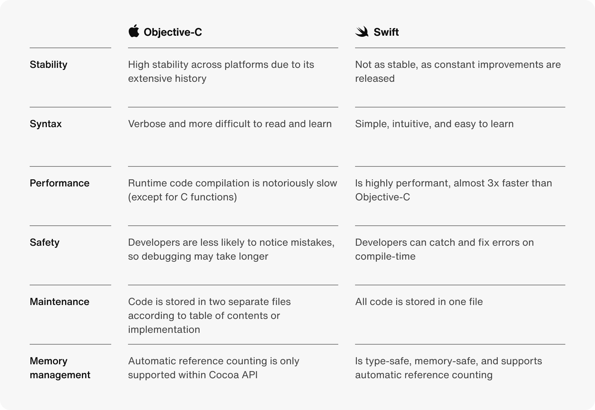Click 'Developers can catch and fix errors' text
The image size is (595, 410).
click(444, 249)
